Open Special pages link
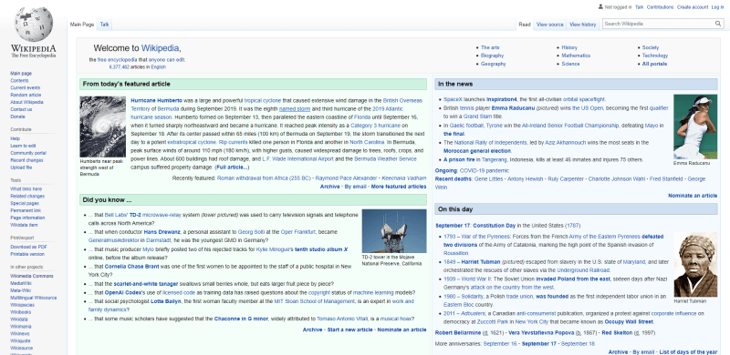730x355 pixels. pos(25,204)
